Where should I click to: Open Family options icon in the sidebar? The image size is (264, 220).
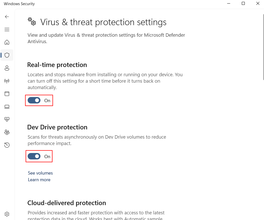pyautogui.click(x=7, y=132)
